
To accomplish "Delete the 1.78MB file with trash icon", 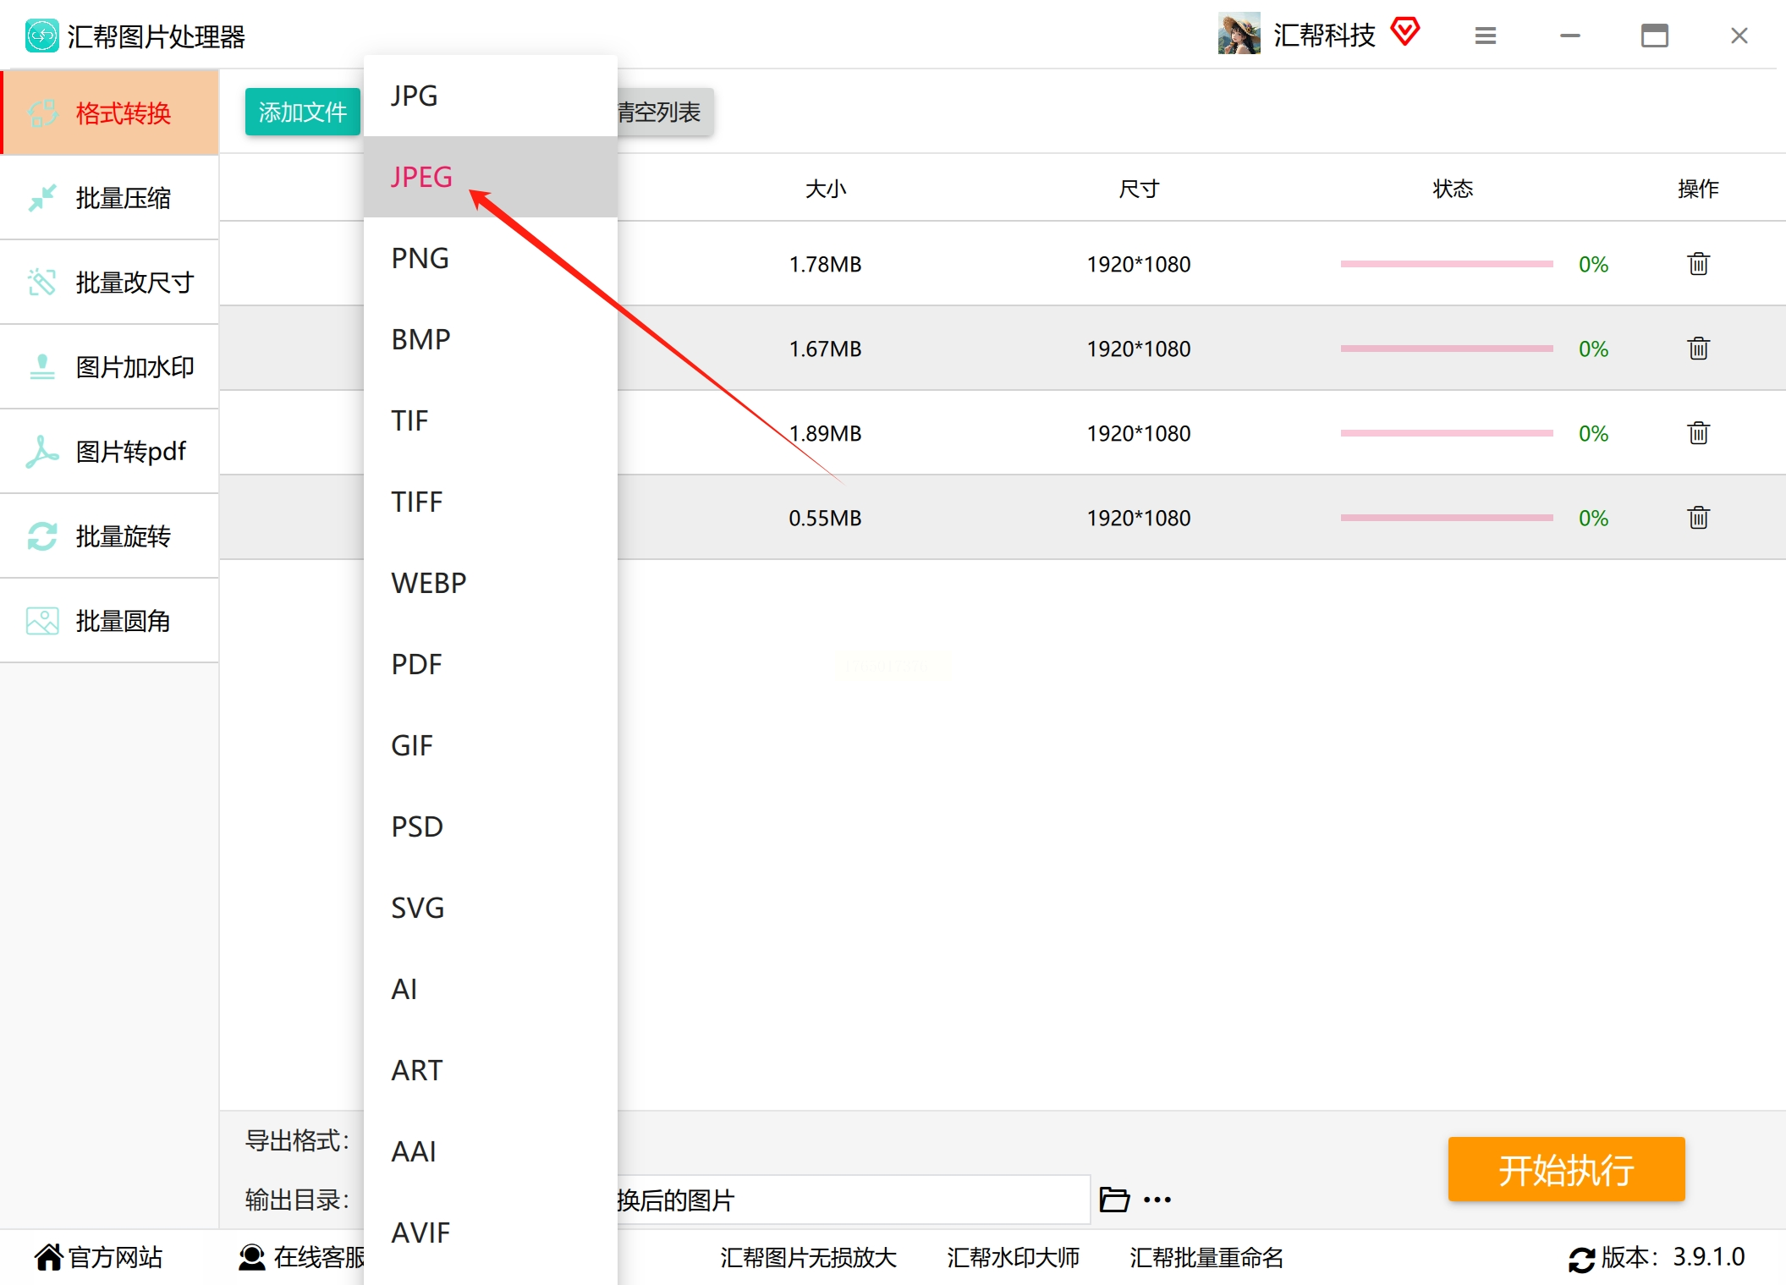I will click(x=1698, y=264).
